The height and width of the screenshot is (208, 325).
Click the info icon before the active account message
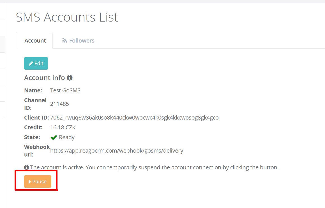coord(27,167)
